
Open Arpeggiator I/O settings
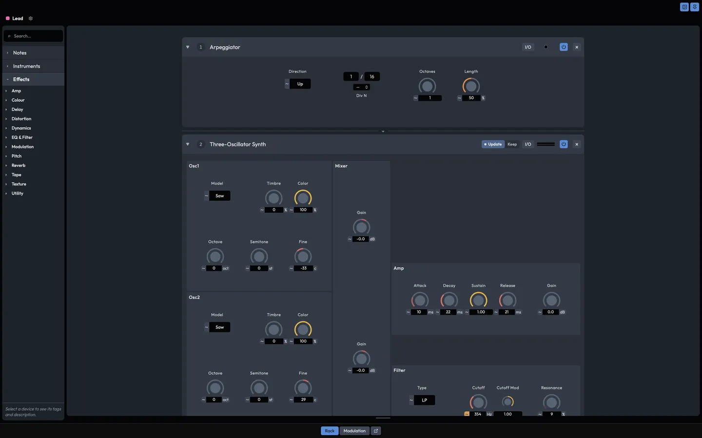click(x=528, y=47)
